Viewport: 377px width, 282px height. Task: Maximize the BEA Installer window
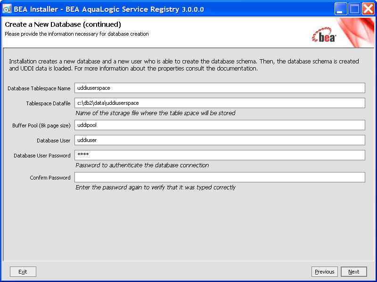tap(354, 9)
